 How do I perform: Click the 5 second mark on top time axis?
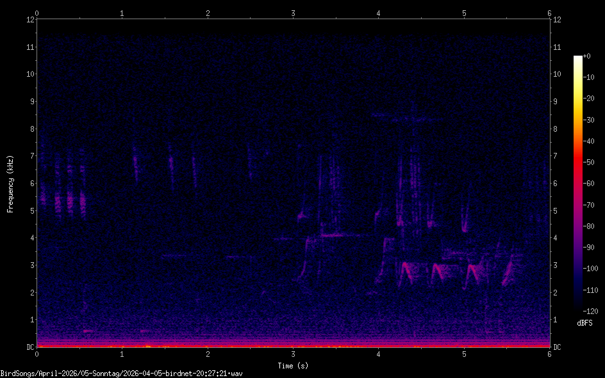pyautogui.click(x=464, y=13)
